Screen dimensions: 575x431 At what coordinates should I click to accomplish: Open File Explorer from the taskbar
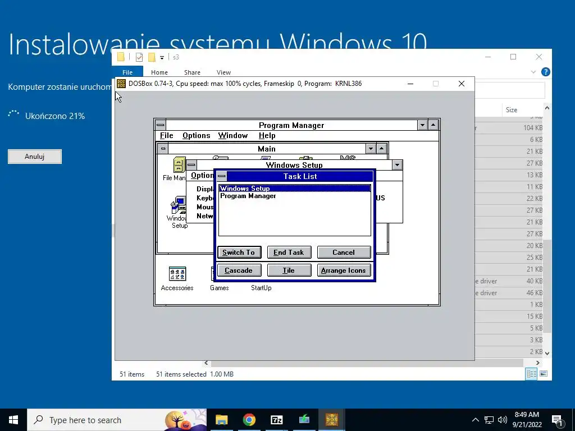click(221, 420)
